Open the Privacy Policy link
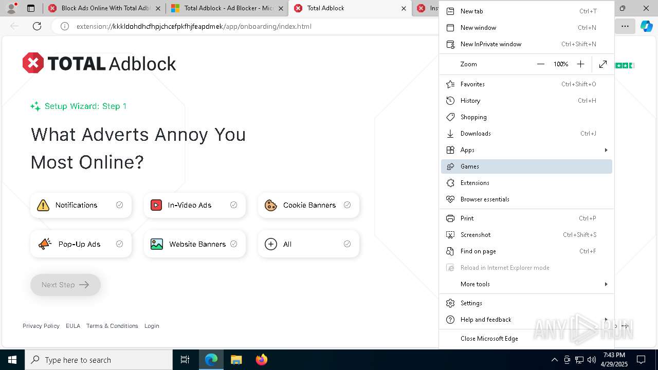This screenshot has height=370, width=658. pyautogui.click(x=41, y=326)
